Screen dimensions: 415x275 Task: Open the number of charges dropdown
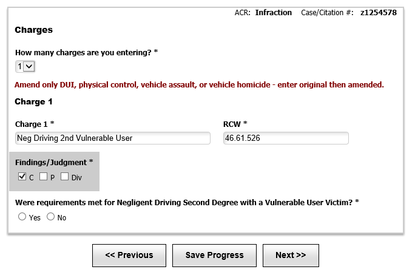[x=25, y=67]
